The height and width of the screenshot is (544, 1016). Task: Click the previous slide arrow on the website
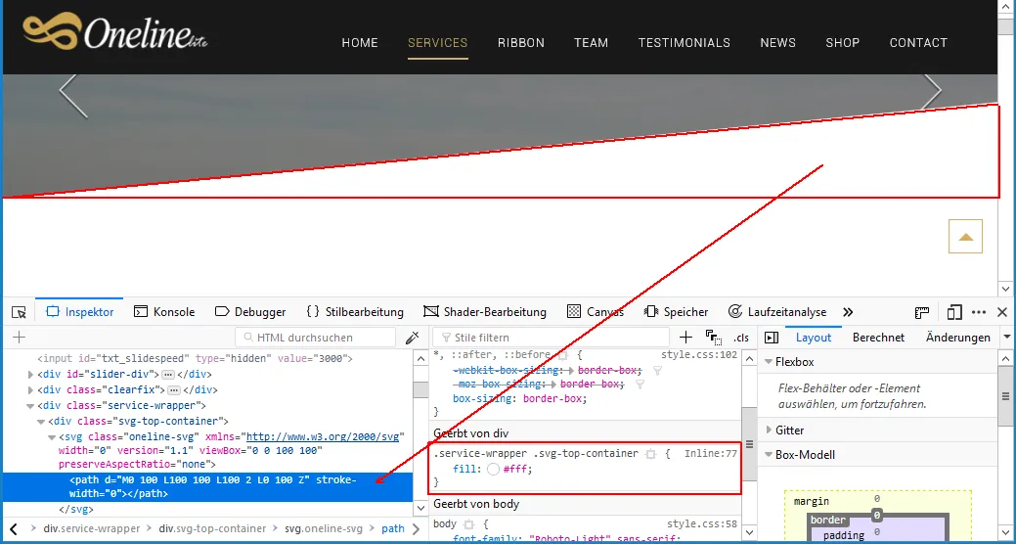pyautogui.click(x=73, y=96)
